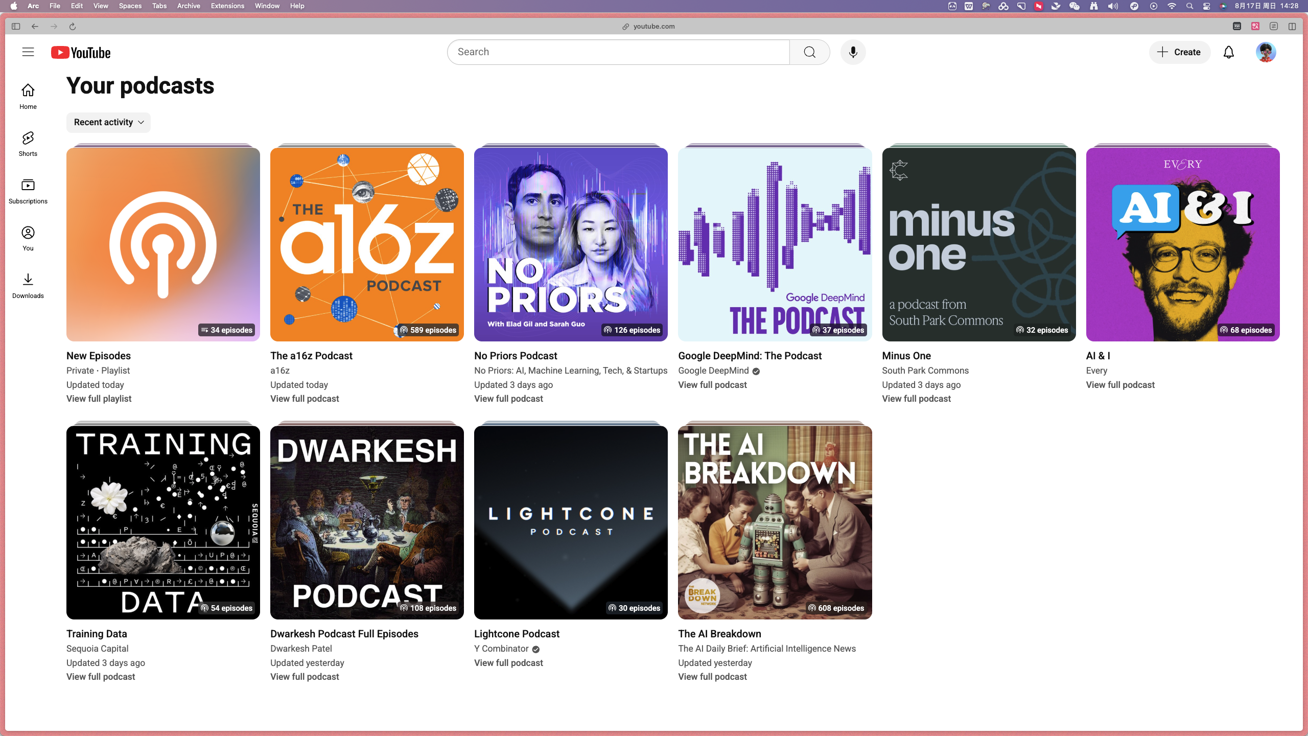Open the Dwarkesh Podcast thumbnail

click(367, 522)
